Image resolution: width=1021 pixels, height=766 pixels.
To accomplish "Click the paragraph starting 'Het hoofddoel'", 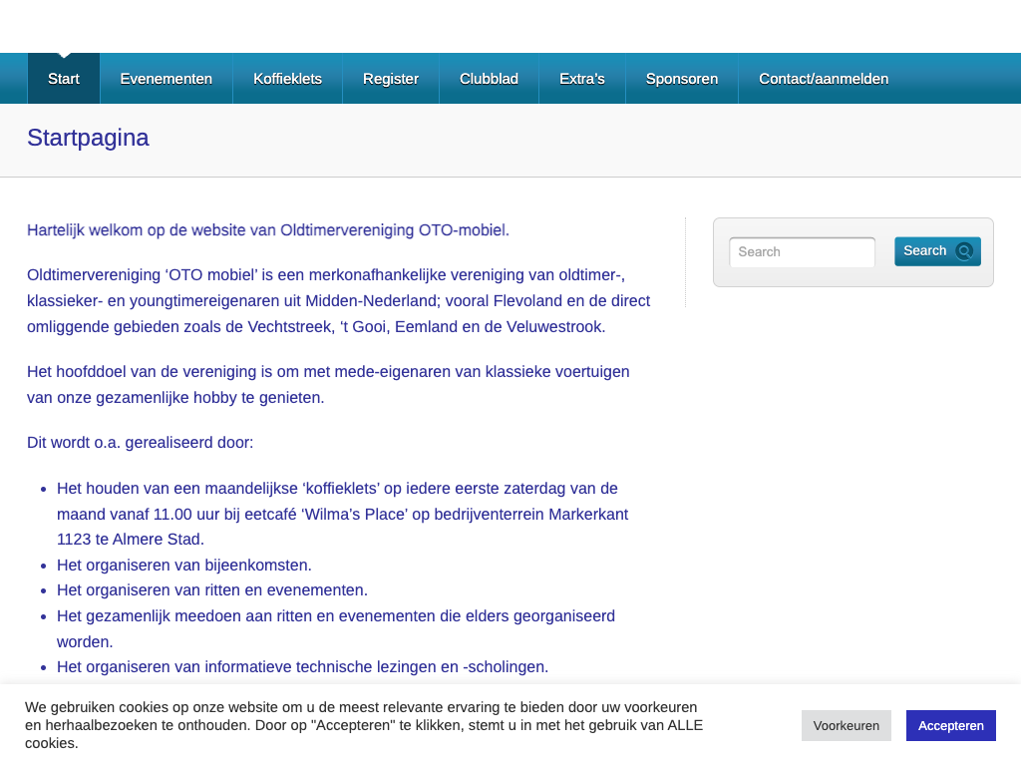I will [x=328, y=384].
